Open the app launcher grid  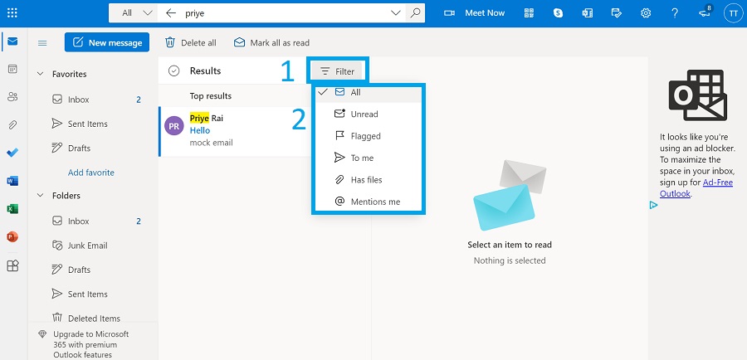pyautogui.click(x=12, y=13)
